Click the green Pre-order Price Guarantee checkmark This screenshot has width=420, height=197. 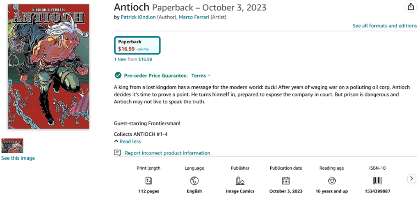[118, 76]
